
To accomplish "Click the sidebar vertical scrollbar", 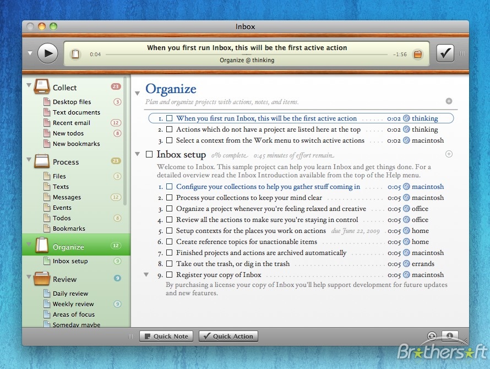I will tap(125, 141).
